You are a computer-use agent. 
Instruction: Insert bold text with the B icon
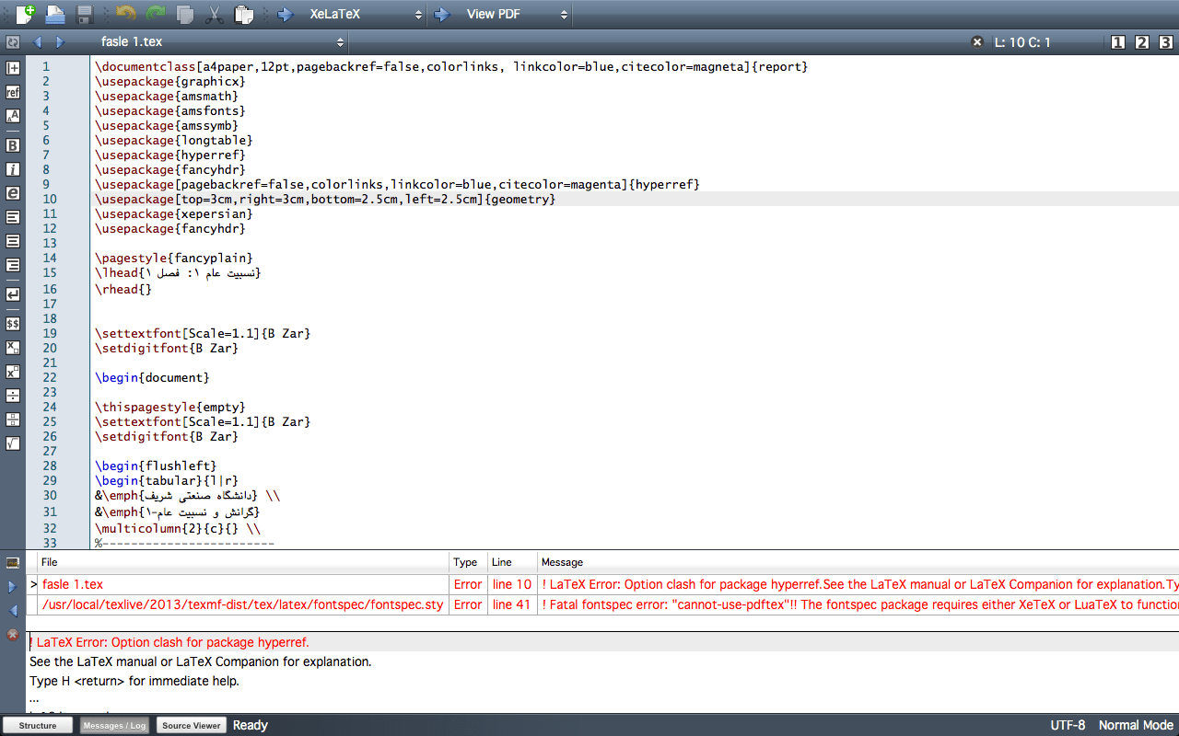(x=12, y=144)
